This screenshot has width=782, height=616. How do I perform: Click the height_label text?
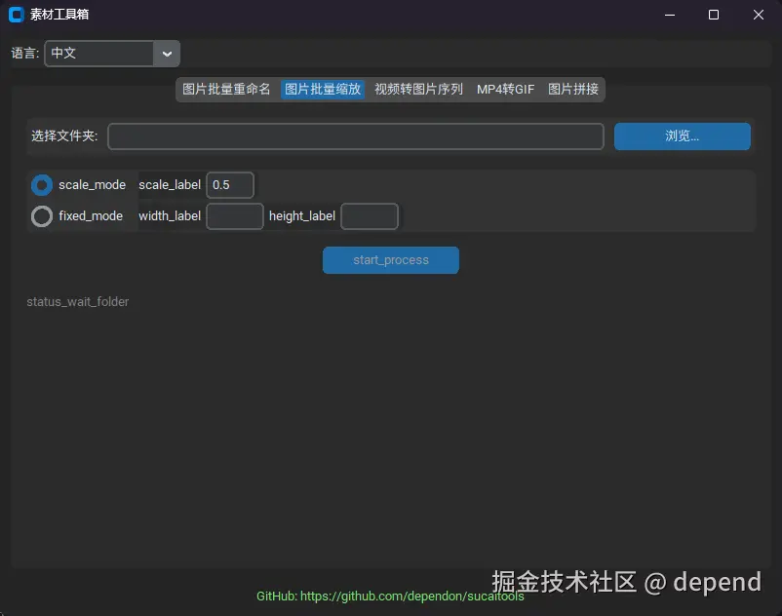[302, 216]
